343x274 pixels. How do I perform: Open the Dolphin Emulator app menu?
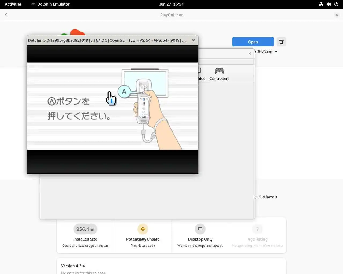[x=50, y=4]
